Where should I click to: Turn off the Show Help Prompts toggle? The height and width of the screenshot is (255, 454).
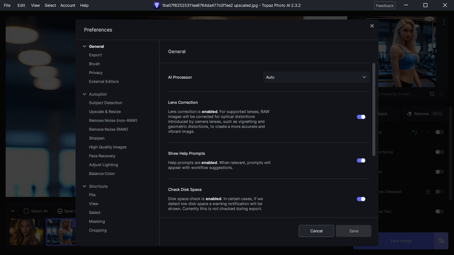coord(361,160)
